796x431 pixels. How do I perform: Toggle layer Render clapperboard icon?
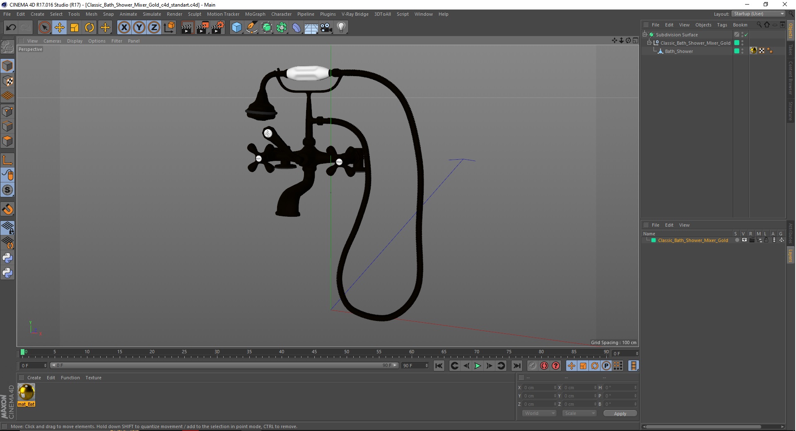point(752,240)
